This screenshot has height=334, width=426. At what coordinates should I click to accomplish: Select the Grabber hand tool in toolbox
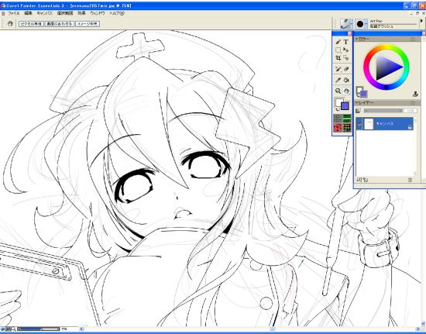click(x=346, y=91)
